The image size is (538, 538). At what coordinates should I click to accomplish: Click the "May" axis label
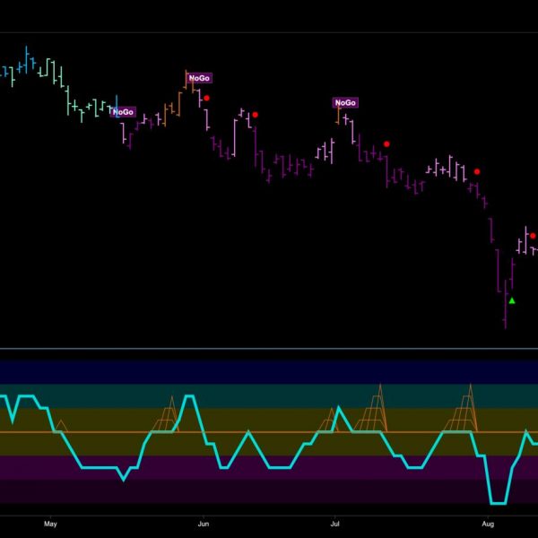50,524
